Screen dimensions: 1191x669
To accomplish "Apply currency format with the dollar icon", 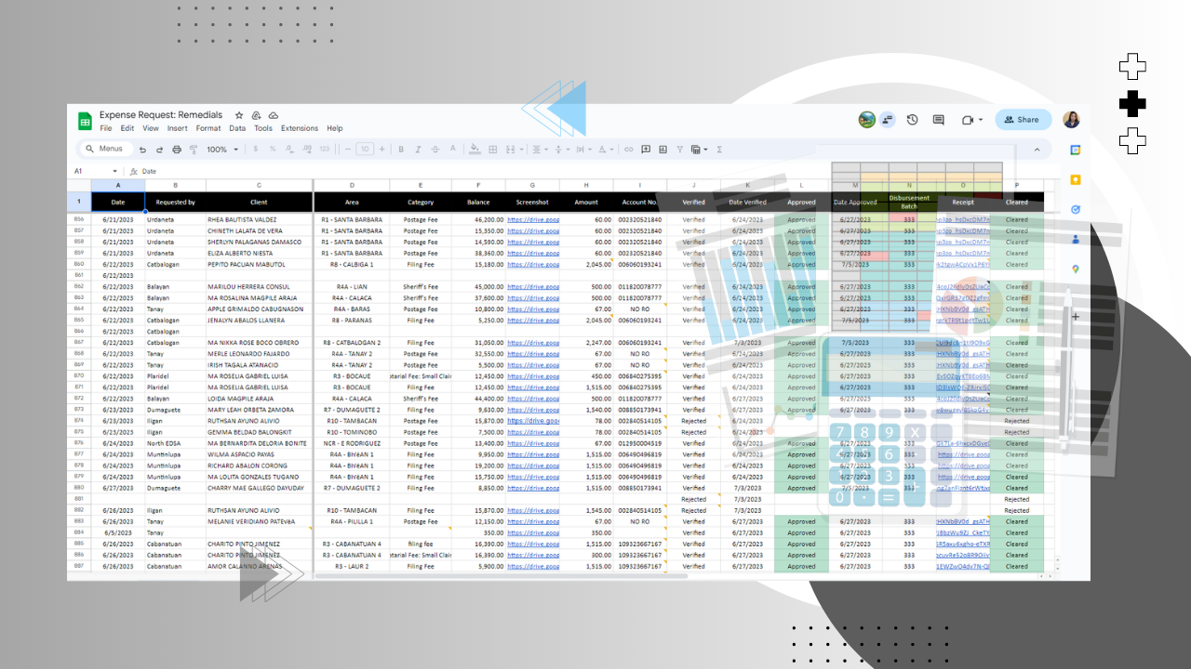I will click(257, 149).
